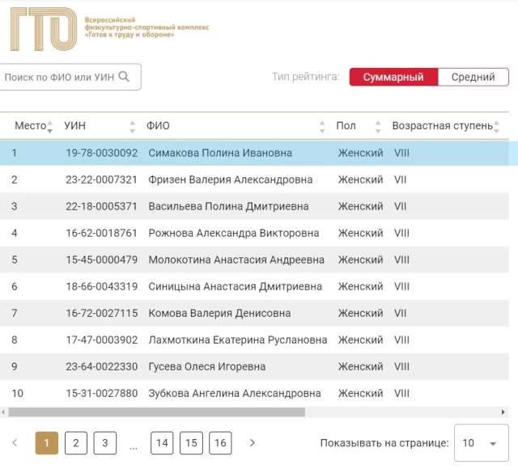Click the УИН column header label

[x=74, y=126]
